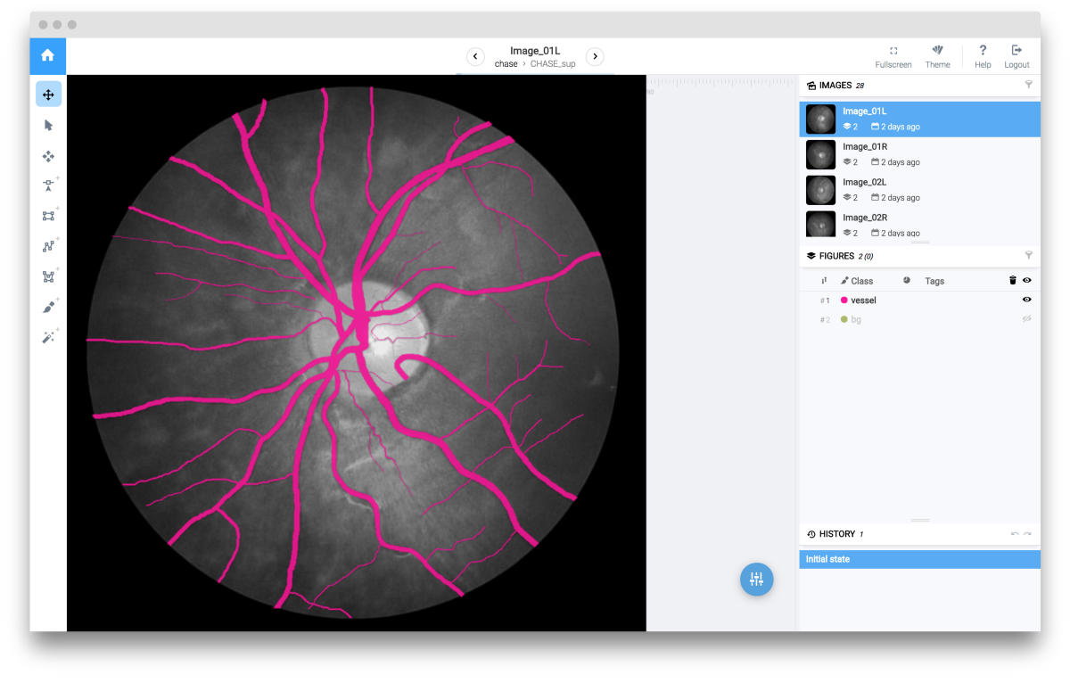Select the Initial state history entry
The width and height of the screenshot is (1070, 683).
pos(919,559)
